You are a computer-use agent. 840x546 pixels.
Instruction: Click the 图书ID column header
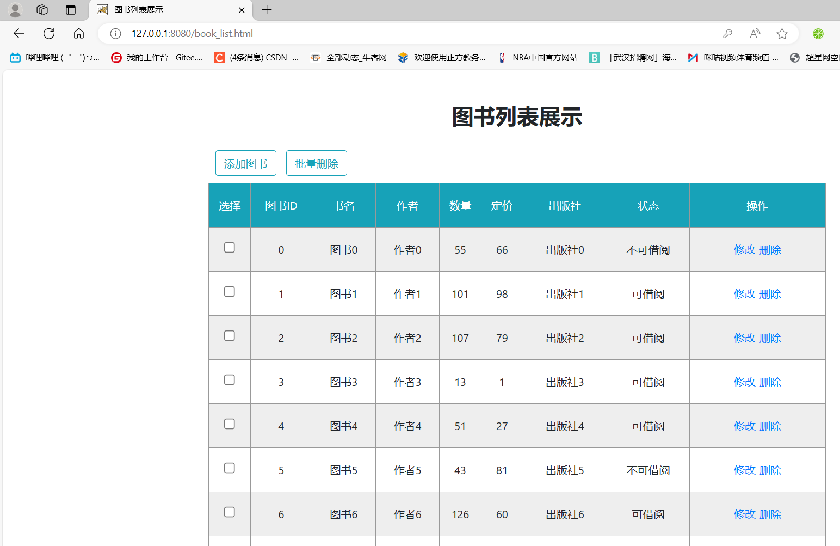[281, 206]
